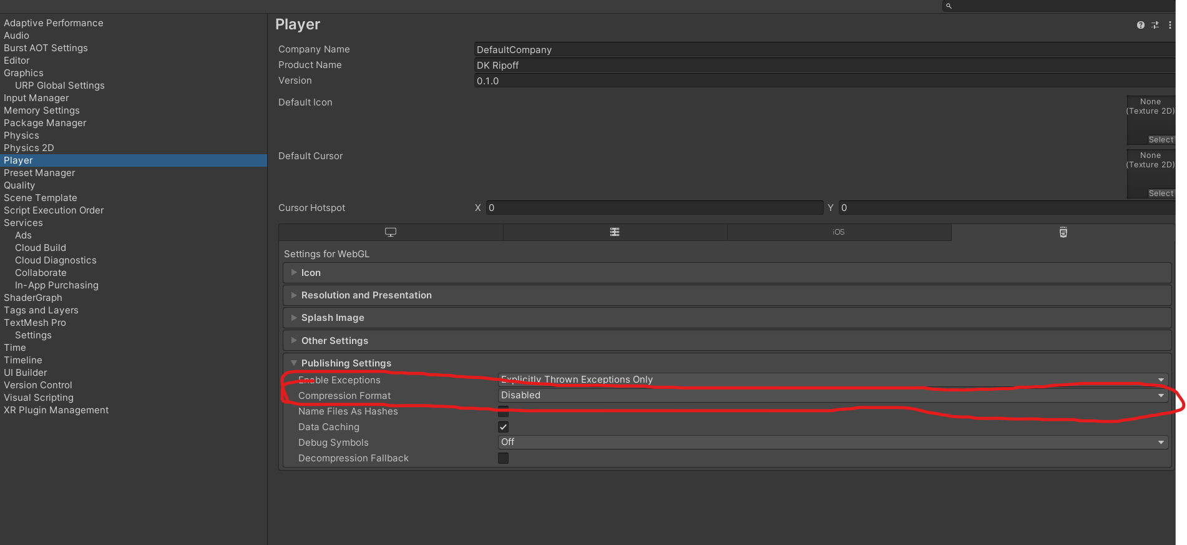Screen dimensions: 1187x545
Task: Select the WebGL HTML5 platform tab
Action: tap(1063, 232)
